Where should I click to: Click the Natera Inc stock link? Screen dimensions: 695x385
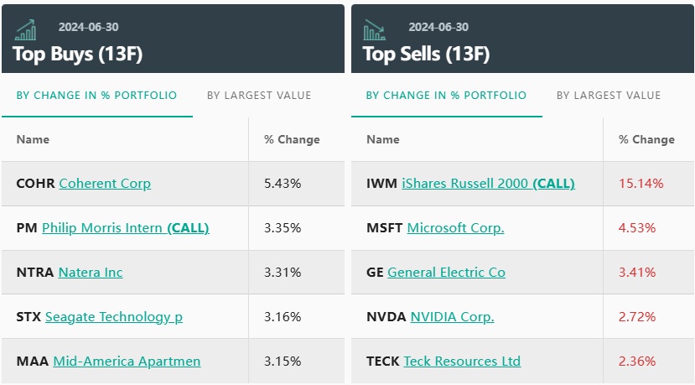[x=91, y=273]
